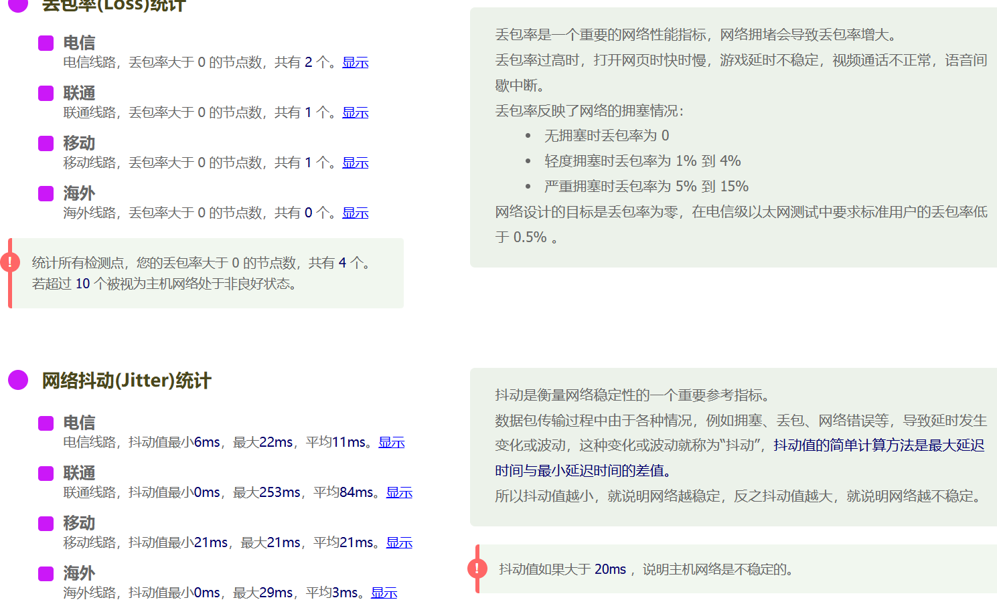The height and width of the screenshot is (614, 997).
Task: Open 显示 link for 移动 jitter details
Action: tap(398, 542)
